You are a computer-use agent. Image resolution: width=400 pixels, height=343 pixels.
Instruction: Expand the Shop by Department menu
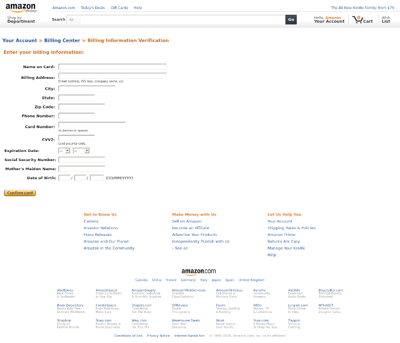[21, 20]
